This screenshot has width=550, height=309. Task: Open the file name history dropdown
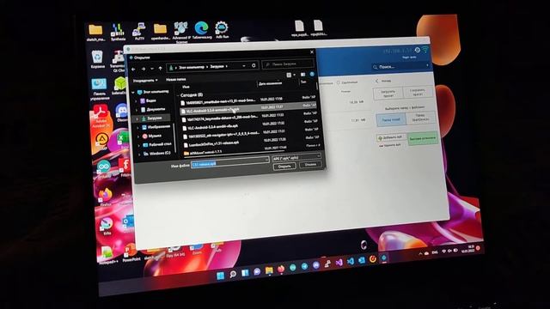266,160
